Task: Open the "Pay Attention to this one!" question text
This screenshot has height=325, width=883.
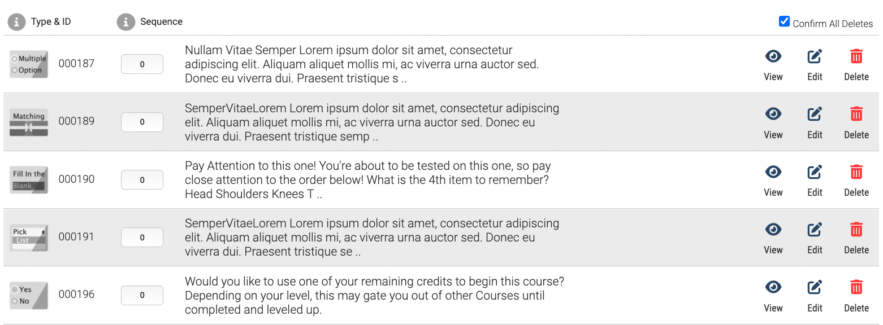Action: click(x=368, y=180)
